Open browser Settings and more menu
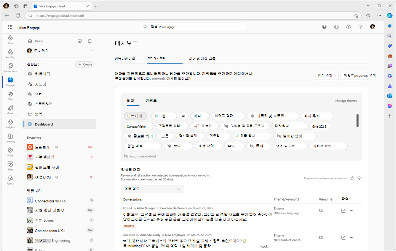The width and height of the screenshot is (396, 251). pyautogui.click(x=379, y=15)
